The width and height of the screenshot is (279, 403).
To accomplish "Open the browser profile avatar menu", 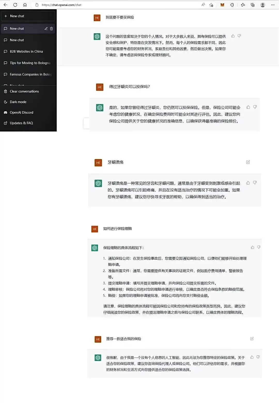I will pyautogui.click(x=263, y=5).
